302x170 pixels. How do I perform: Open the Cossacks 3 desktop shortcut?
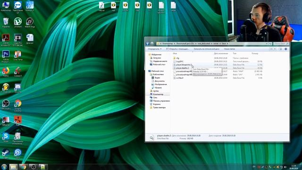[x=18, y=72]
